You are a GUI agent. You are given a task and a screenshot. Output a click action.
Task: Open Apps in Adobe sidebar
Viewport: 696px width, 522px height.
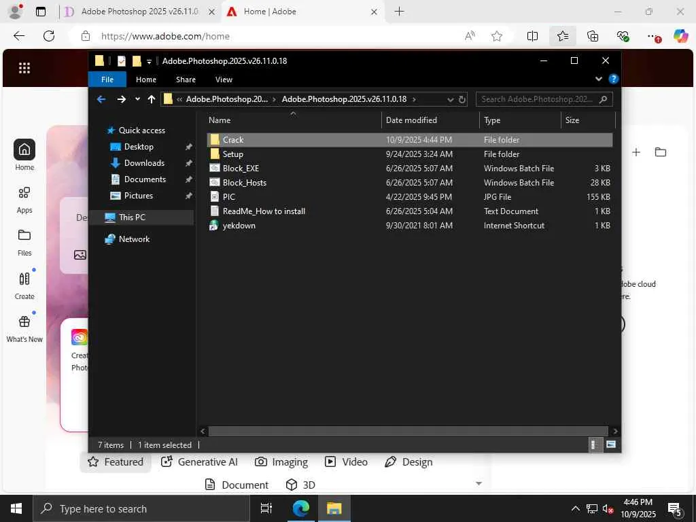[24, 201]
